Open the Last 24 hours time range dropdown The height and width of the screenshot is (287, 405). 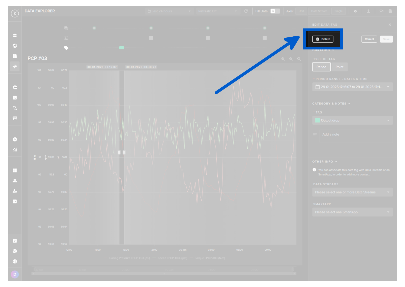[x=169, y=11]
